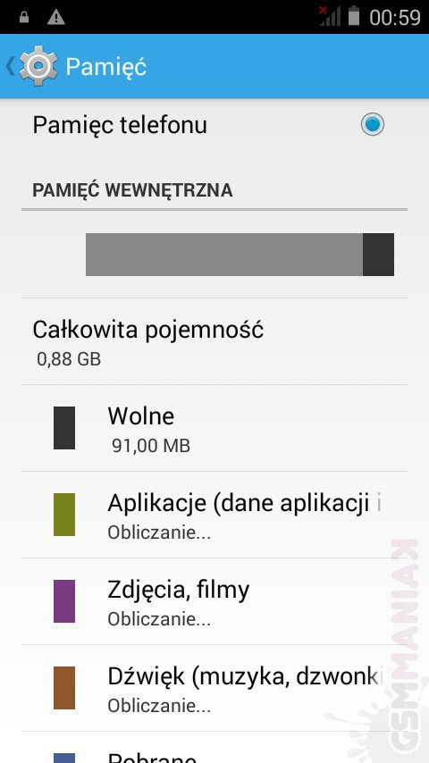Tap the used portion of storage bar

pyautogui.click(x=224, y=255)
